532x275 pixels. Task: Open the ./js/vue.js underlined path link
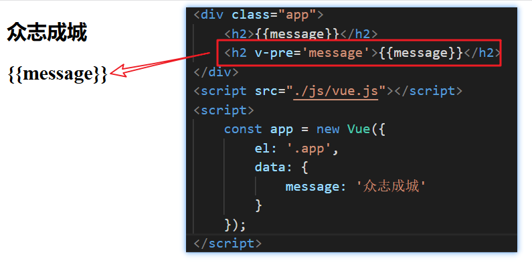[335, 91]
